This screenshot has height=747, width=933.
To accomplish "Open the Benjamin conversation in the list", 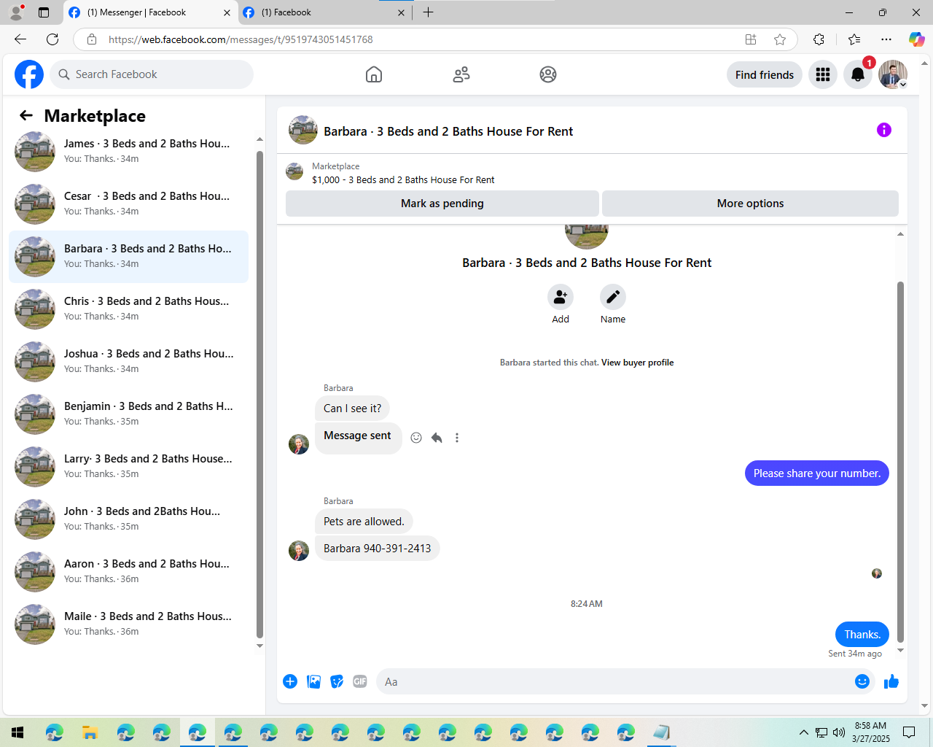I will [x=128, y=414].
